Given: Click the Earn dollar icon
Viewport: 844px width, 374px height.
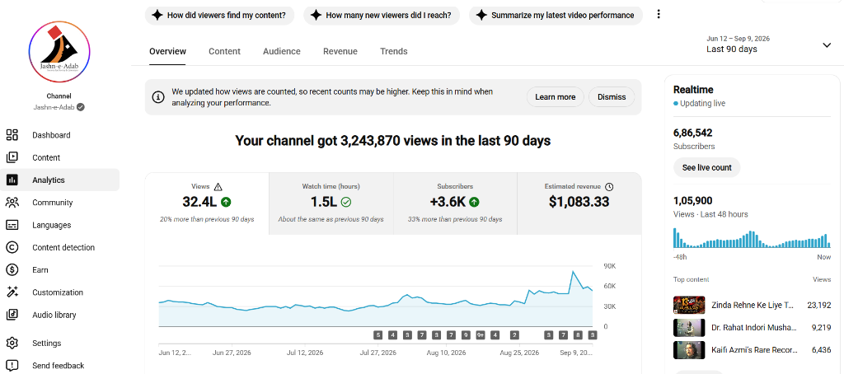Looking at the screenshot, I should (12, 270).
